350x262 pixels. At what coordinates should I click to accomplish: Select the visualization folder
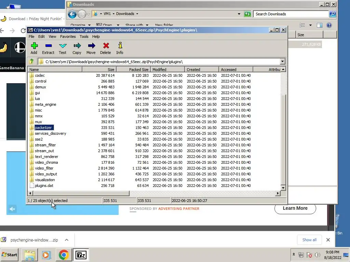(45, 180)
